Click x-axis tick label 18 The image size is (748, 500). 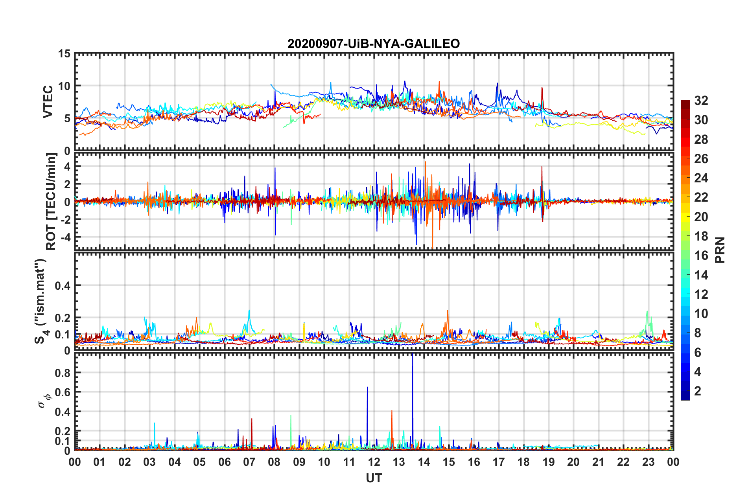(524, 462)
